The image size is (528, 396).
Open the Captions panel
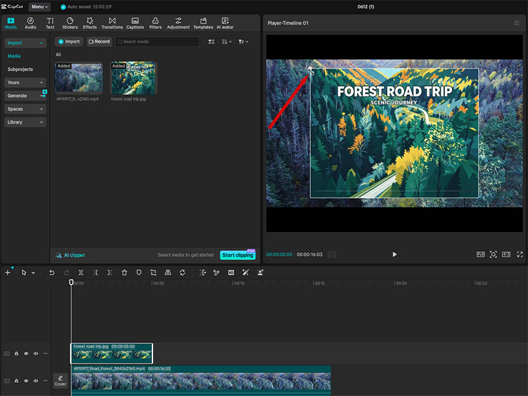pyautogui.click(x=135, y=23)
